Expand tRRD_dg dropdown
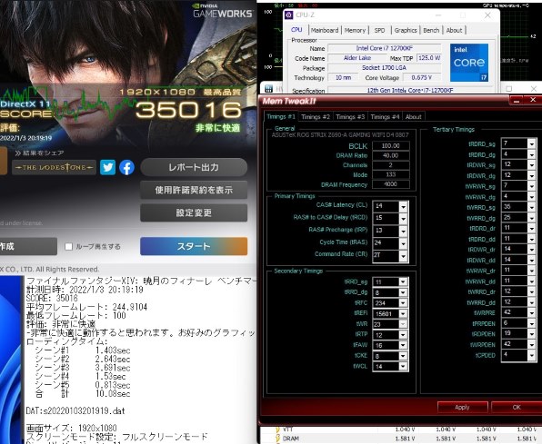 point(403,292)
